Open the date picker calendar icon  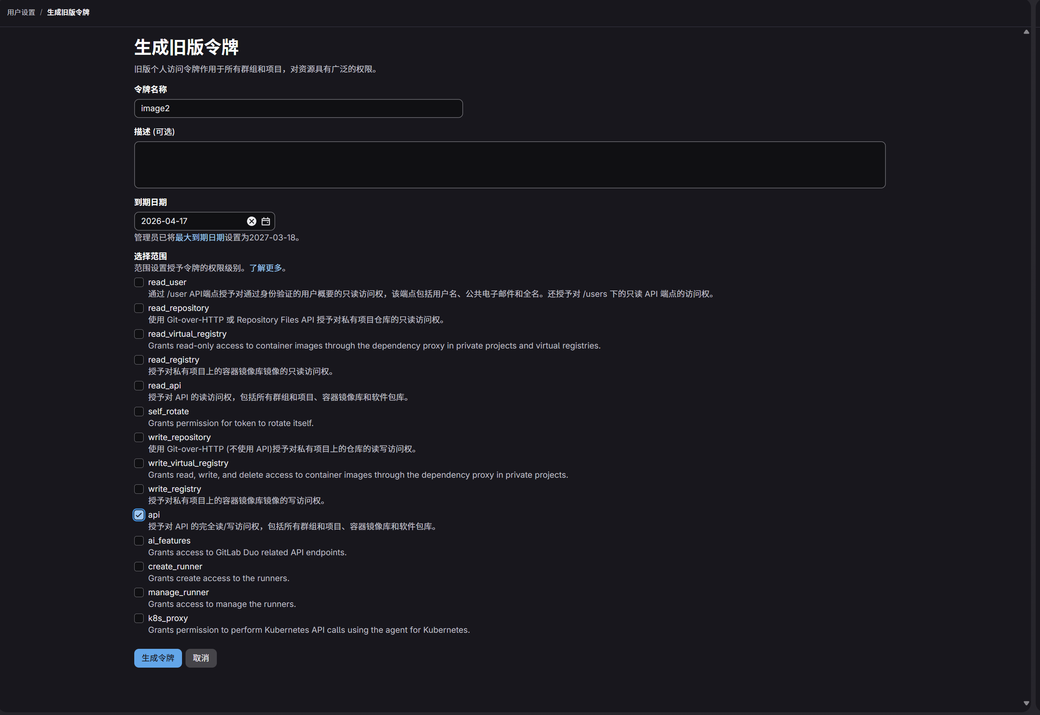265,221
